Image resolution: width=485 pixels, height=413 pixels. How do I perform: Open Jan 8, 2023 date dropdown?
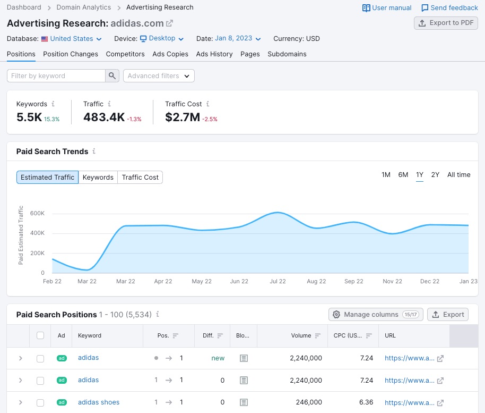coord(238,38)
